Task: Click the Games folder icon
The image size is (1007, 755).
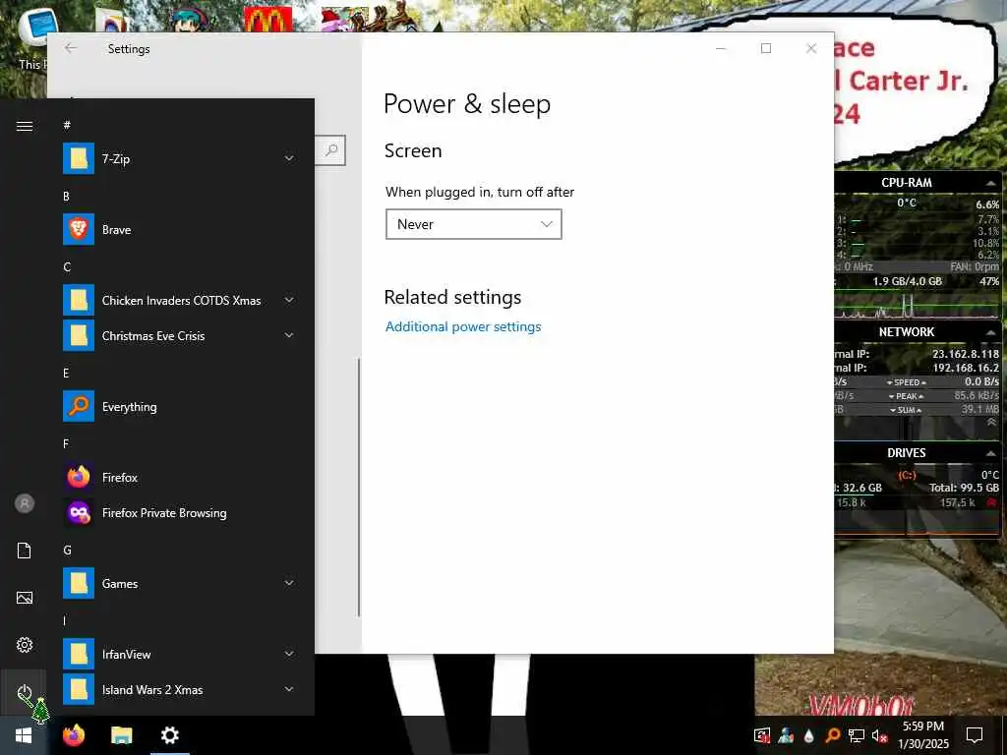Action: tap(79, 584)
